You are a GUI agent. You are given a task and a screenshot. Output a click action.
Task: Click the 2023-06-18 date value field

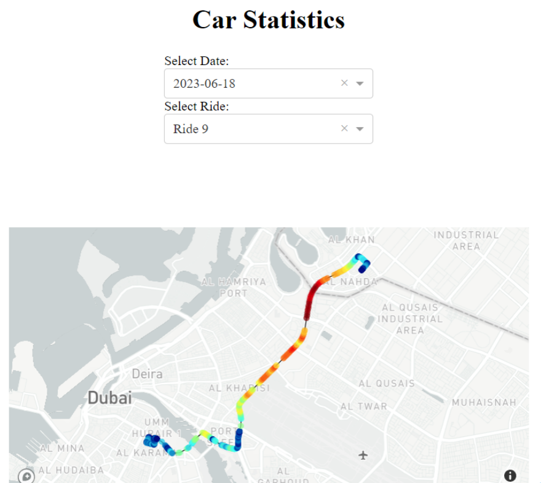[269, 83]
